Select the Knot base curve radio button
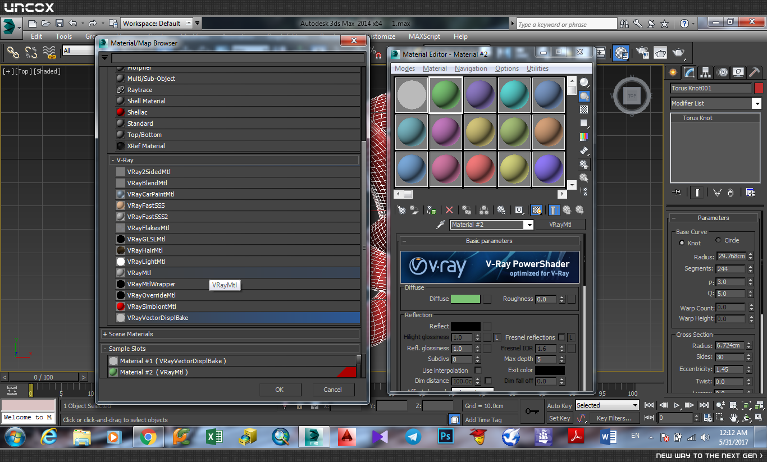The height and width of the screenshot is (462, 767). pyautogui.click(x=682, y=243)
